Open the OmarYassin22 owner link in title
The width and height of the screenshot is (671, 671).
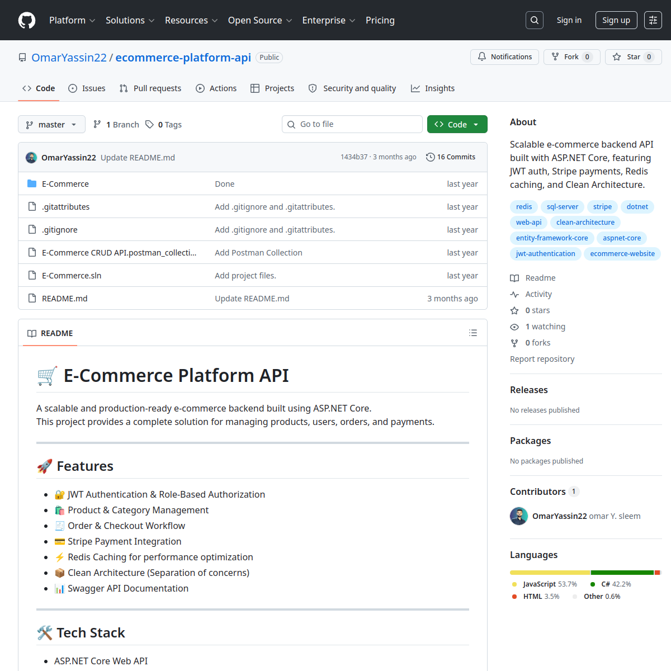[x=69, y=58]
